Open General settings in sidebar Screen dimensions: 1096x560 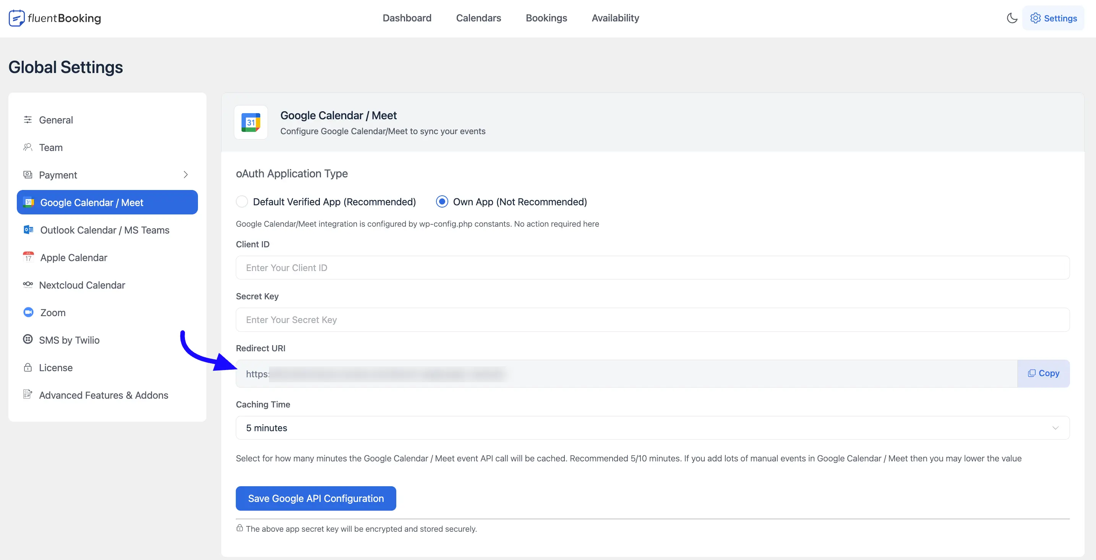(x=107, y=120)
